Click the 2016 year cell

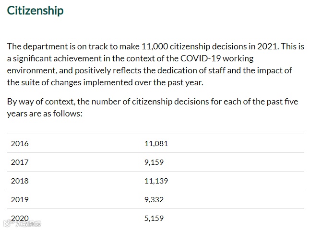click(x=20, y=144)
